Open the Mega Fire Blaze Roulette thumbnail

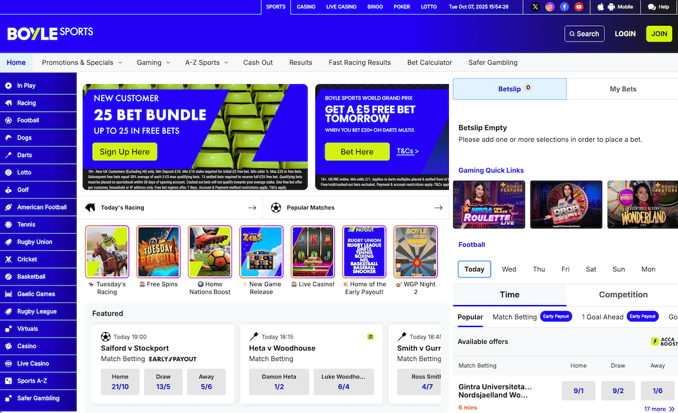(489, 205)
